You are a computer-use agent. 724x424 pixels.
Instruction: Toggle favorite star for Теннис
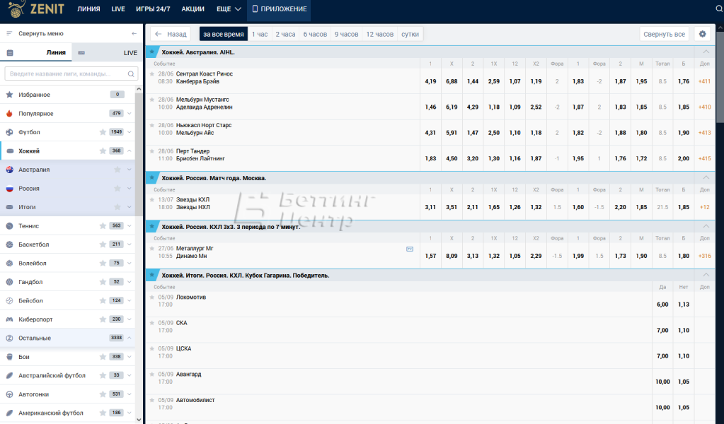103,226
